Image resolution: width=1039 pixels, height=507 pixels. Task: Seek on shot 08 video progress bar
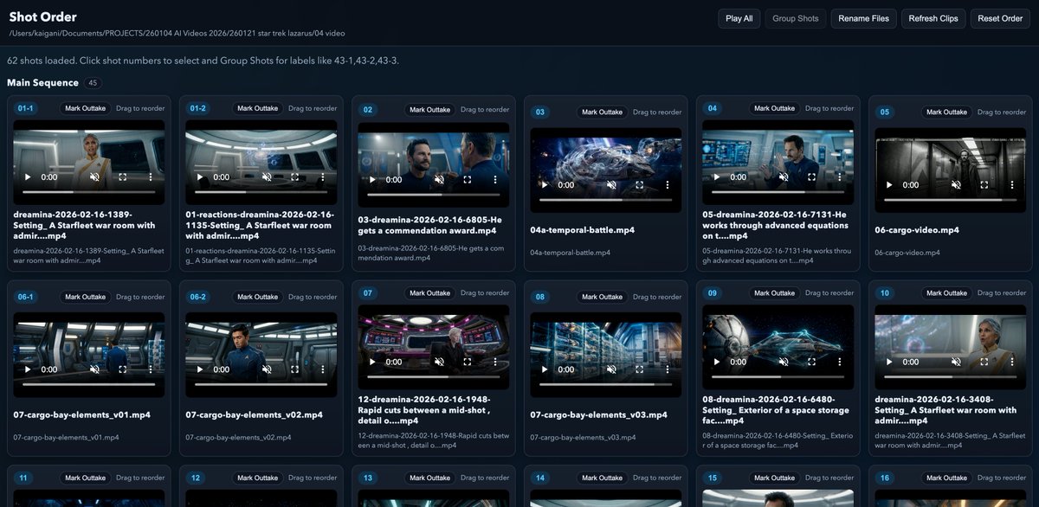point(606,384)
